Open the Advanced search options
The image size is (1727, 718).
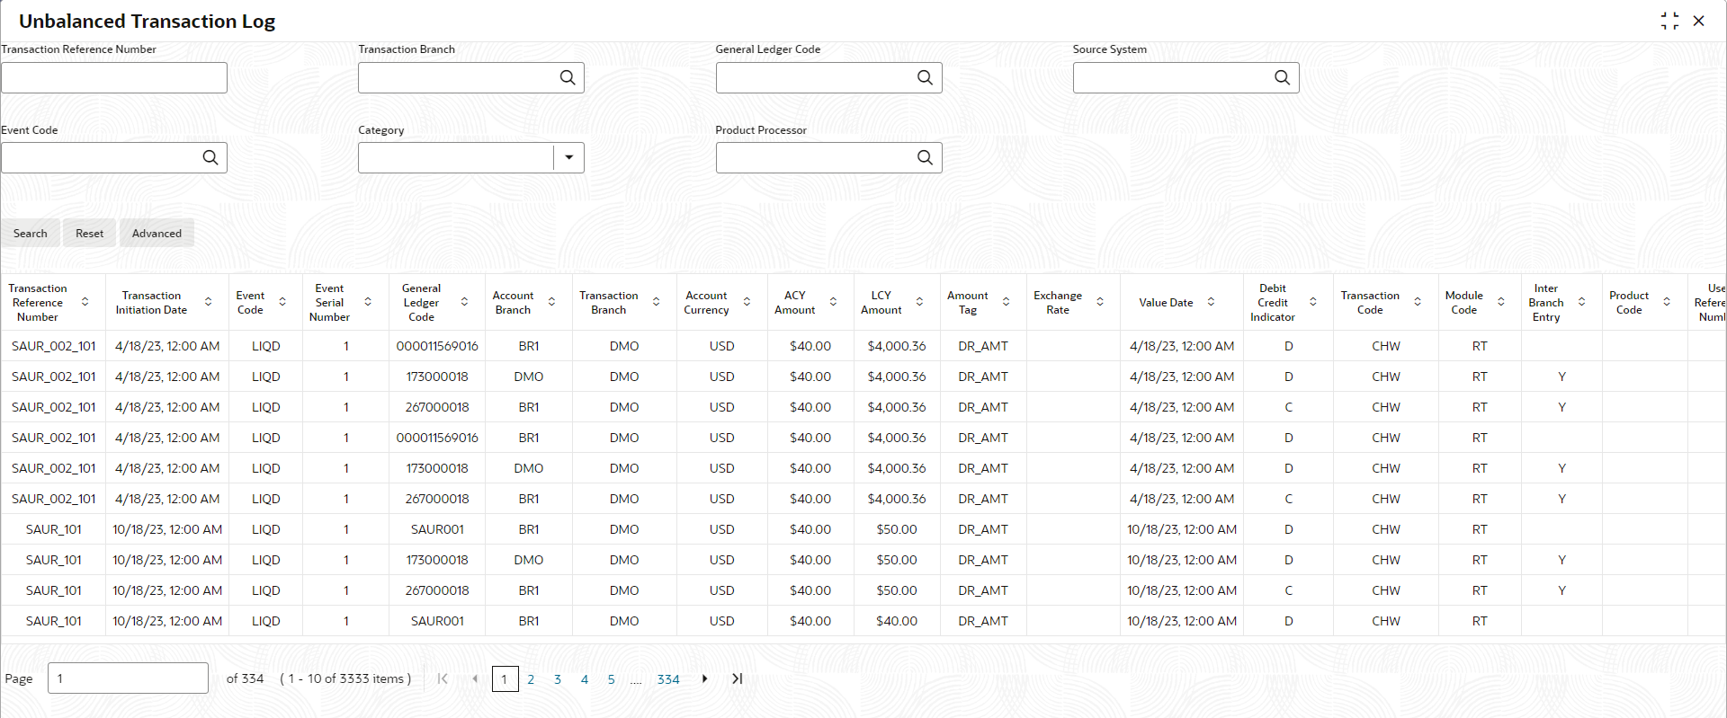click(x=157, y=233)
